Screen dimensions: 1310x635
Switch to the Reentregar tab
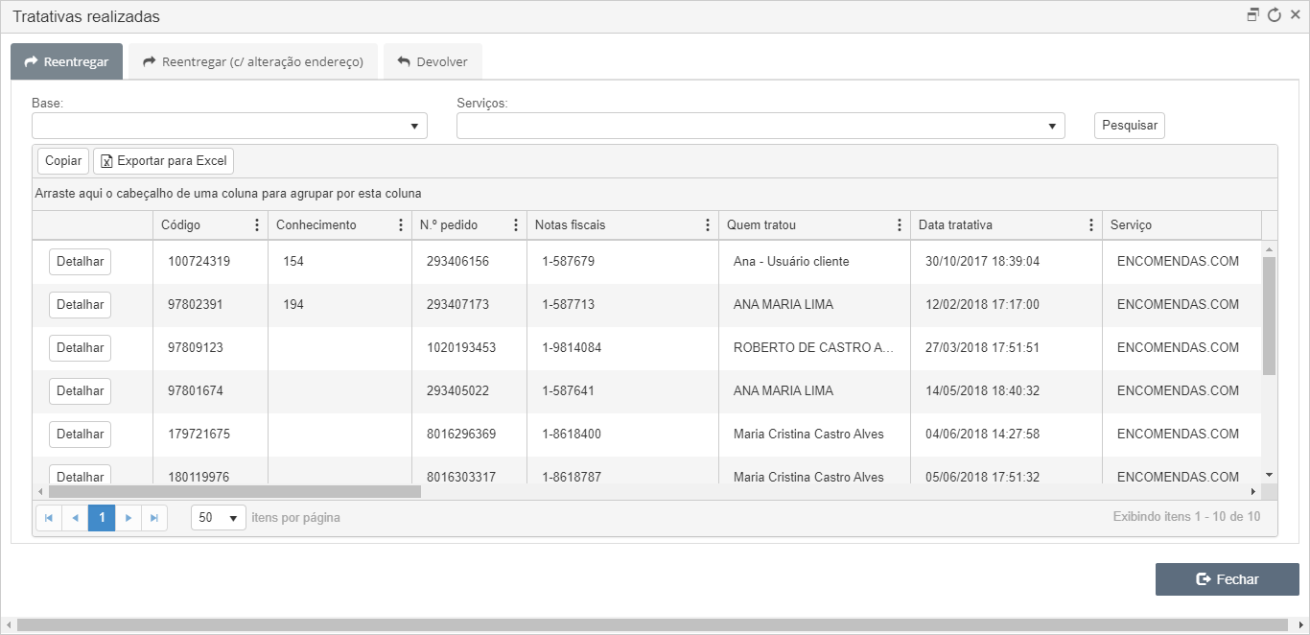pos(66,61)
